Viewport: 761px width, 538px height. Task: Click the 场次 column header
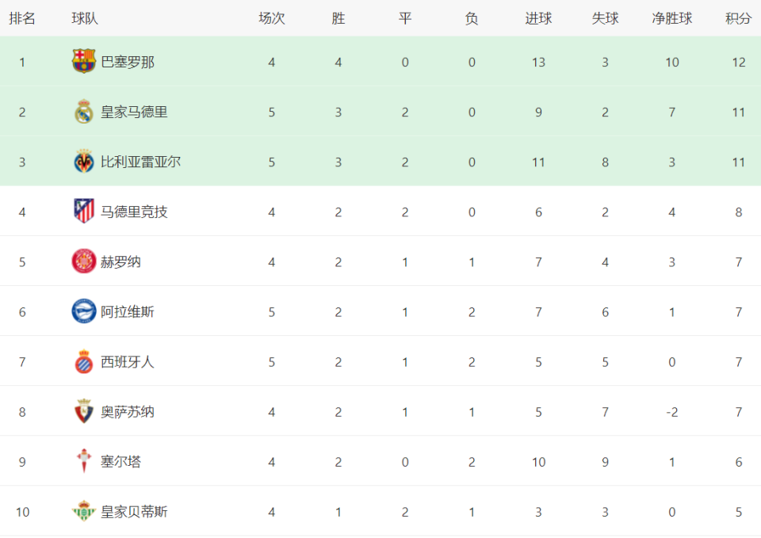pos(271,18)
